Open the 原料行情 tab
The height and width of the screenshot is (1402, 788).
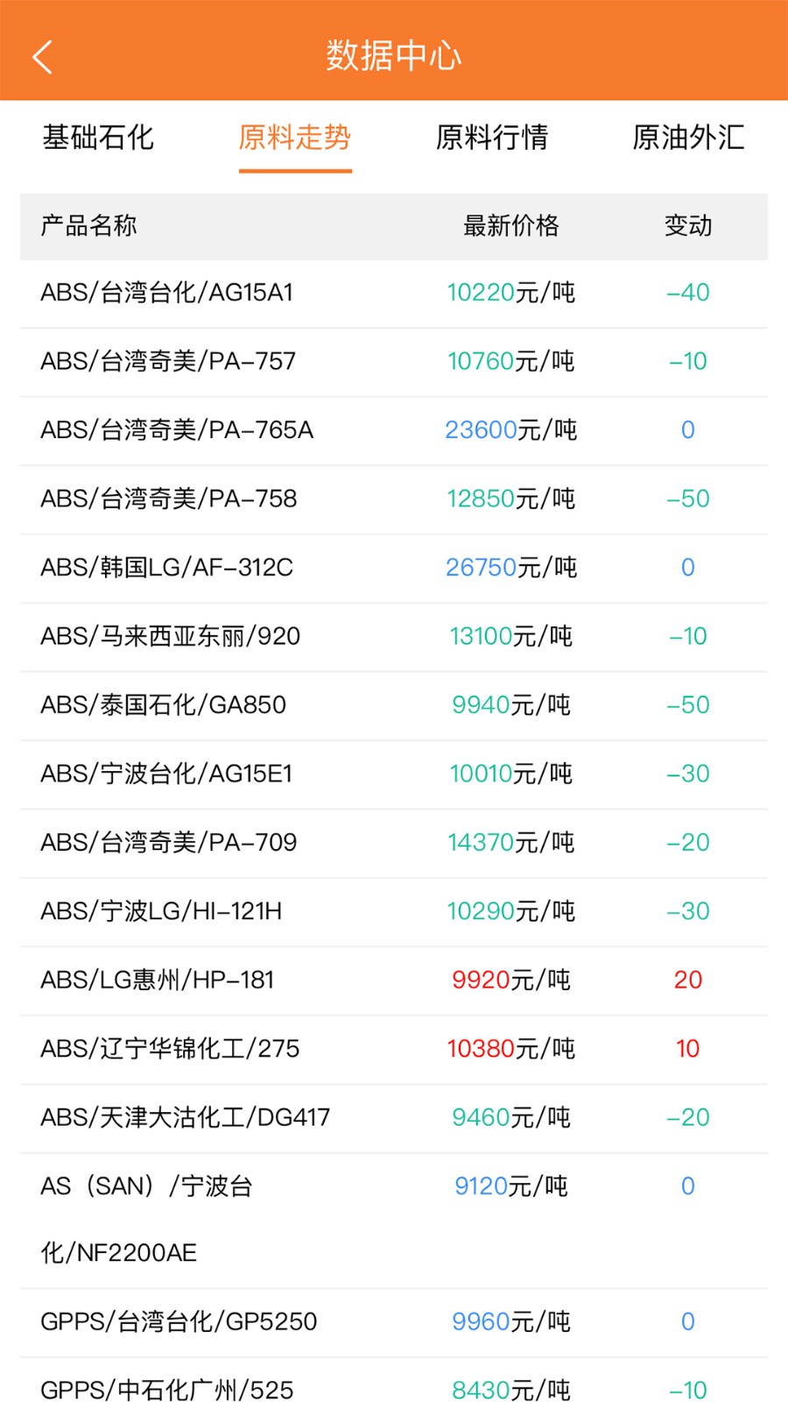coord(492,138)
